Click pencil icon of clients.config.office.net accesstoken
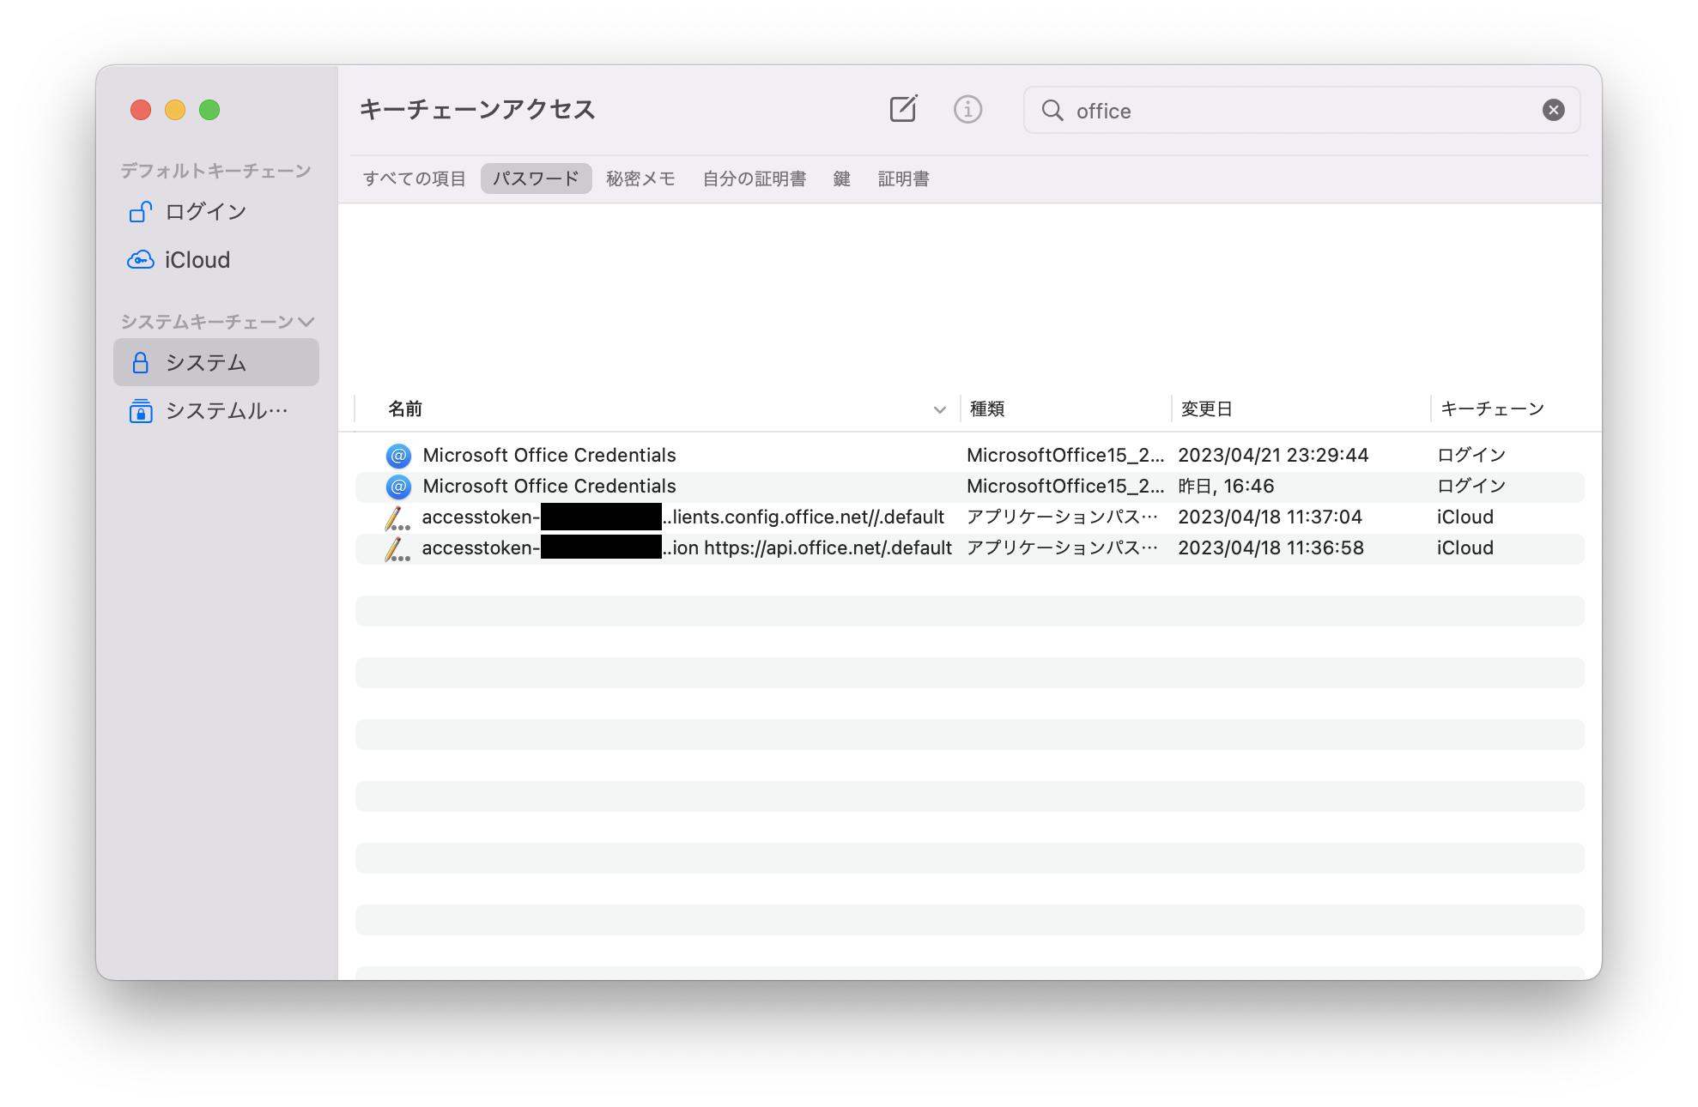This screenshot has width=1698, height=1107. click(x=397, y=517)
